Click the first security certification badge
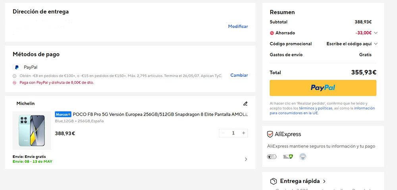Viewport: 397px width, 190px height. (272, 157)
